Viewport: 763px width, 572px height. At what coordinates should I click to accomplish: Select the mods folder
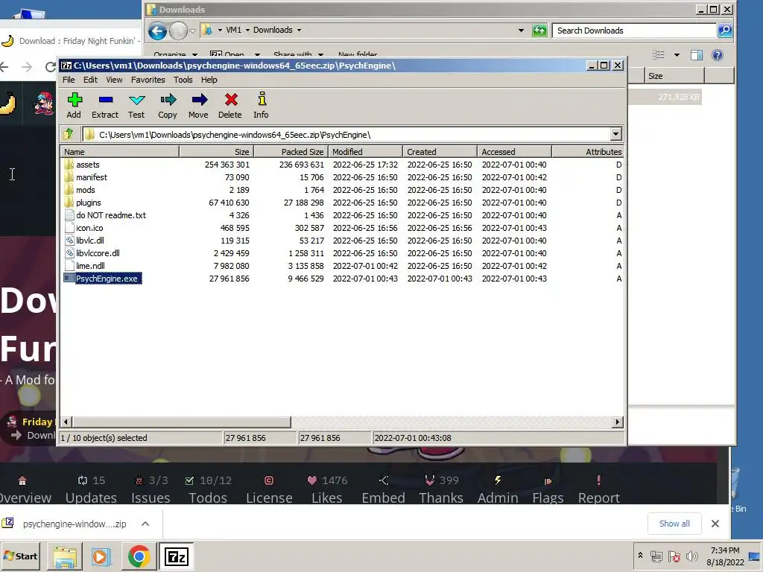coord(85,190)
